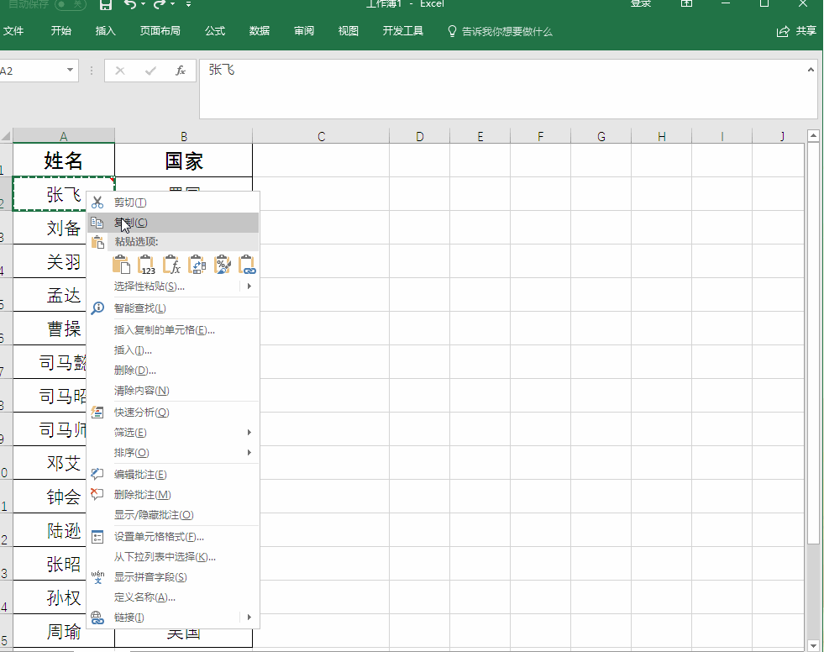
Task: Click the Delete Comment icon
Action: pos(97,494)
